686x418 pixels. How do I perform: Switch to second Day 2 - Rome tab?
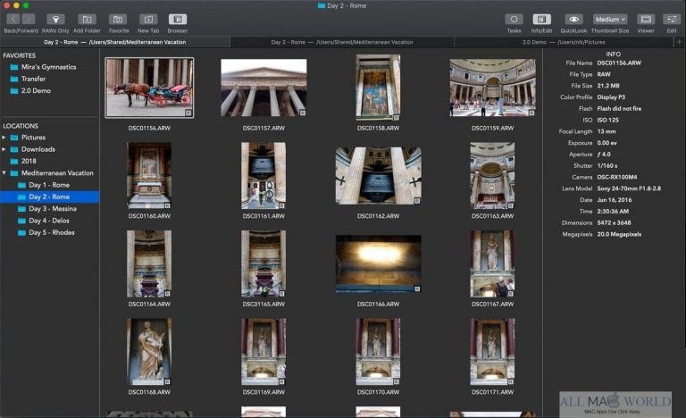tap(342, 42)
